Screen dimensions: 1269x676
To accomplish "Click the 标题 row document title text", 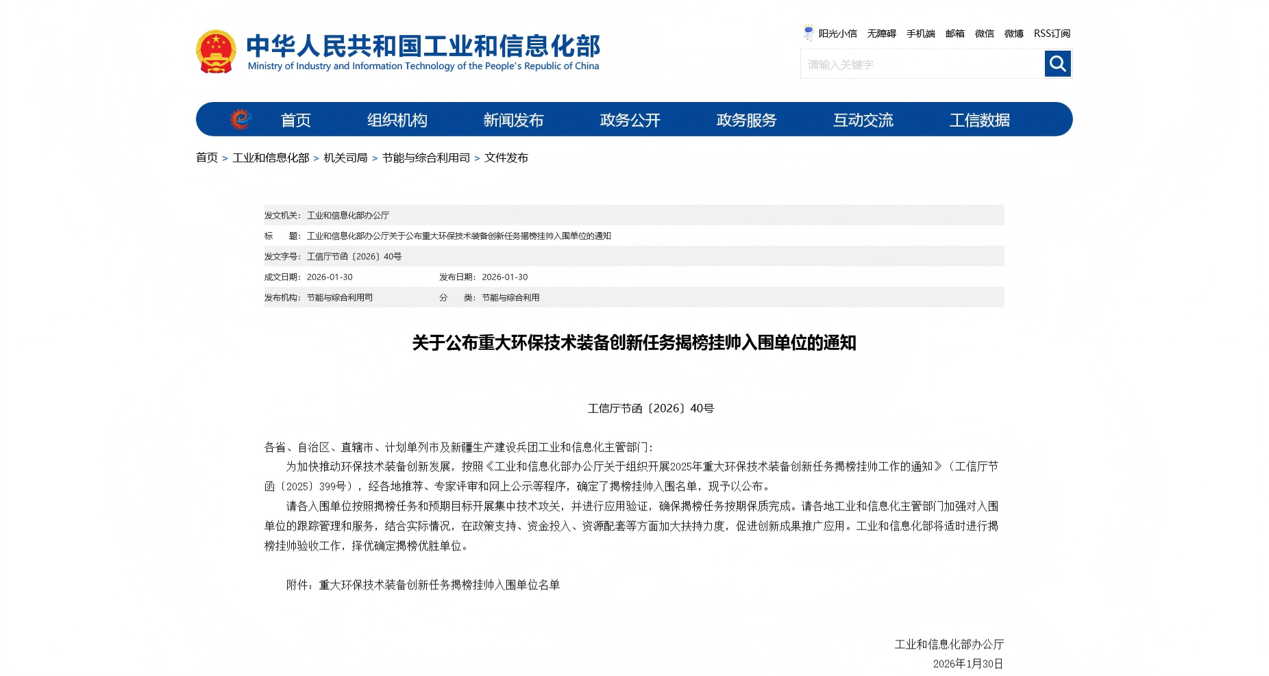I will tap(459, 236).
